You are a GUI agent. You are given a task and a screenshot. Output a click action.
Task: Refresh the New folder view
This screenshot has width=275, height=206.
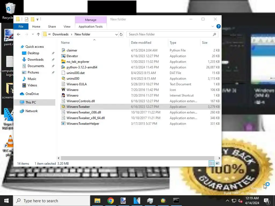pos(121,35)
